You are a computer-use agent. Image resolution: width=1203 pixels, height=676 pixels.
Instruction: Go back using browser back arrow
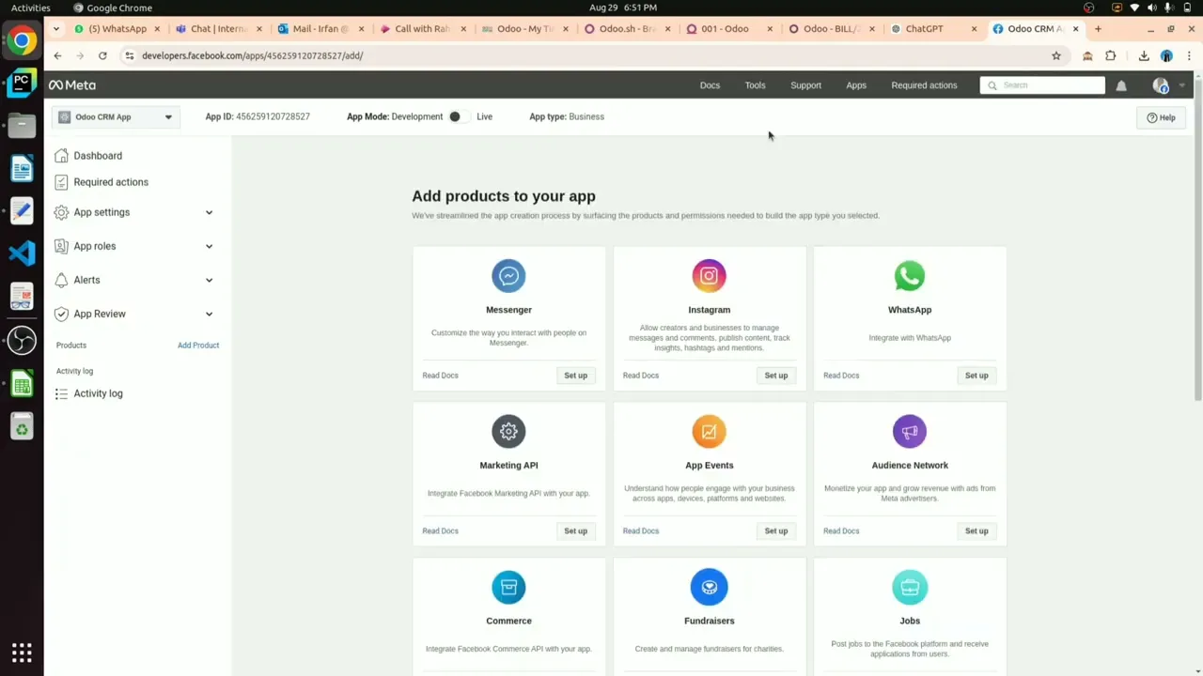pyautogui.click(x=57, y=55)
